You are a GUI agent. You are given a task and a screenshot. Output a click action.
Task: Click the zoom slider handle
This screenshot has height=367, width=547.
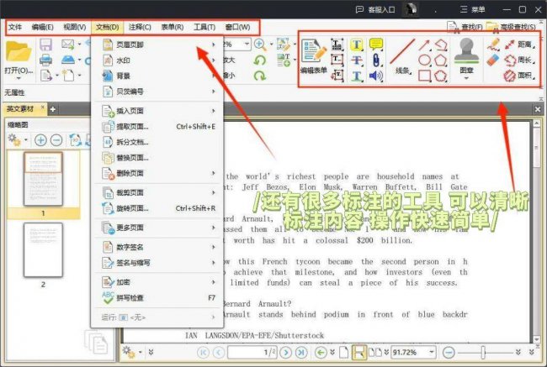pyautogui.click(x=483, y=353)
